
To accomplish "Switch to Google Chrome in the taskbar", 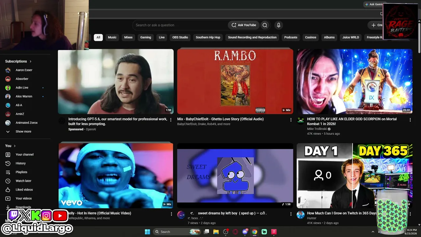I will tap(254, 232).
